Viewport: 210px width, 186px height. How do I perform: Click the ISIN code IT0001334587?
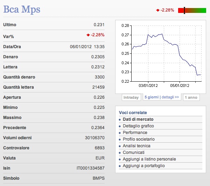click(90, 168)
